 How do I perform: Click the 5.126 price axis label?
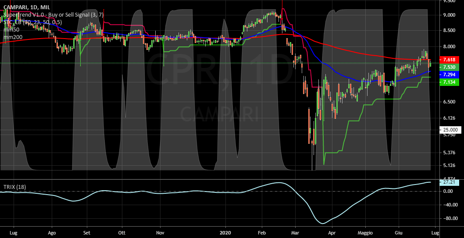449,165
